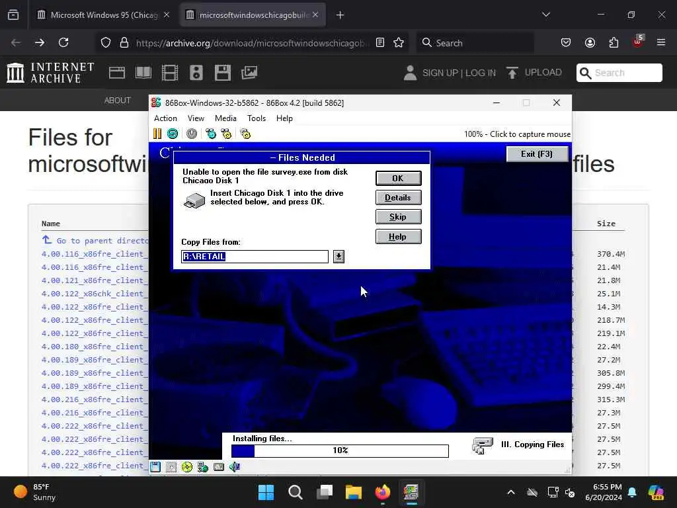Open the Help menu in 86Box
677x508 pixels.
(x=284, y=118)
